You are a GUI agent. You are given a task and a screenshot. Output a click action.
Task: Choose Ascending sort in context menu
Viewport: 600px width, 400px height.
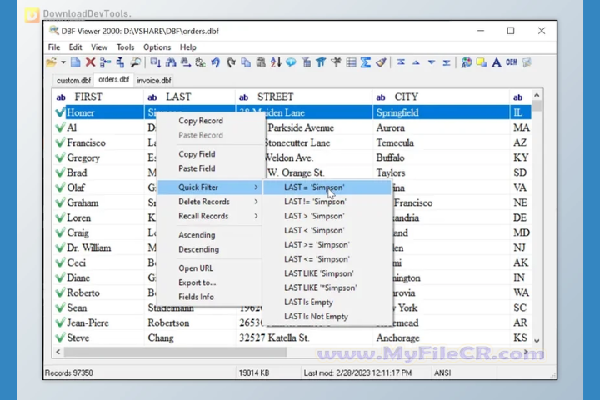pyautogui.click(x=197, y=235)
